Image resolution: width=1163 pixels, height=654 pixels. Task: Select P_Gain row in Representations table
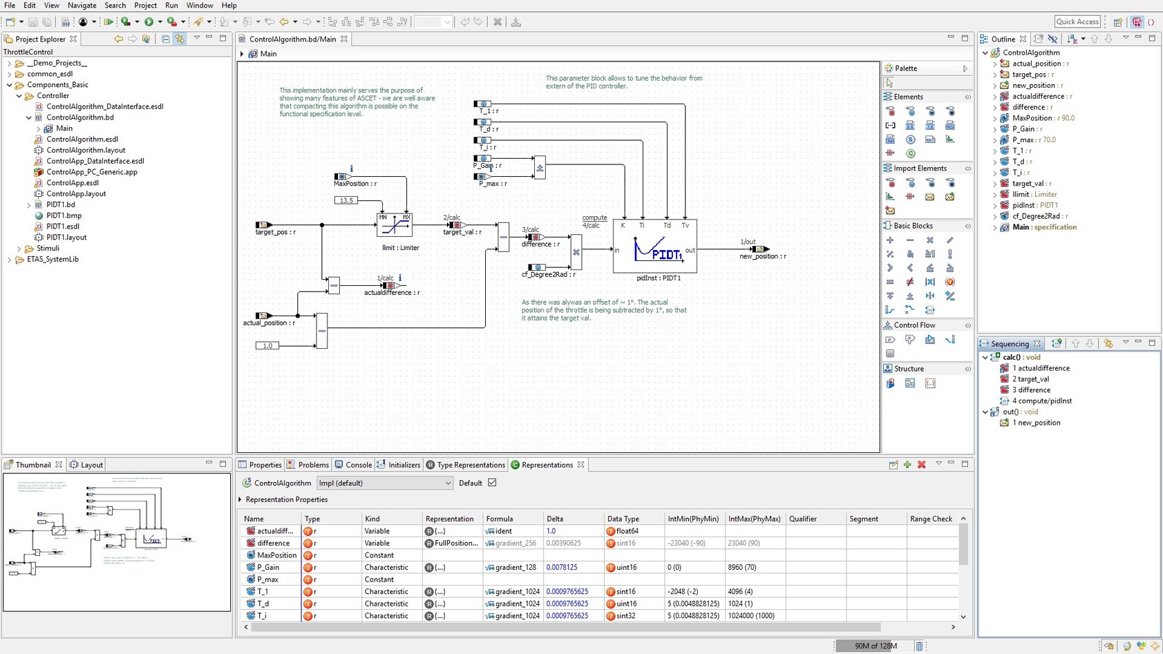[x=599, y=567]
